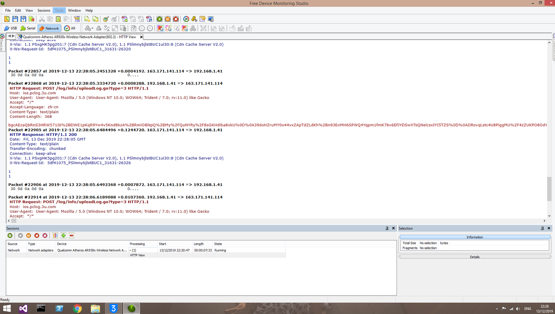Close the Sessions panel

click(x=393, y=228)
